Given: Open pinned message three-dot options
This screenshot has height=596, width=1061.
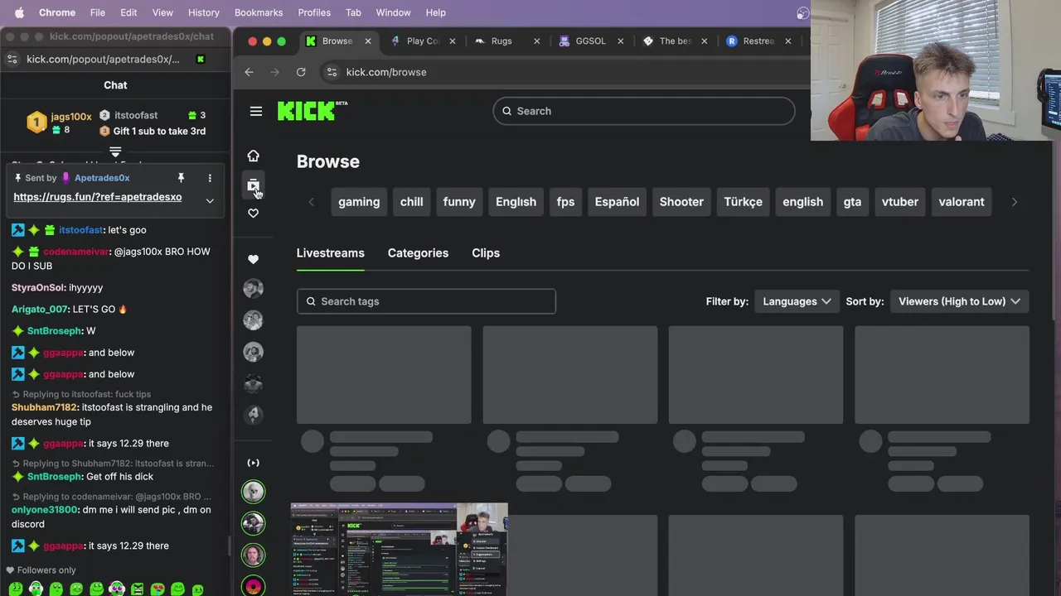Looking at the screenshot, I should [210, 178].
